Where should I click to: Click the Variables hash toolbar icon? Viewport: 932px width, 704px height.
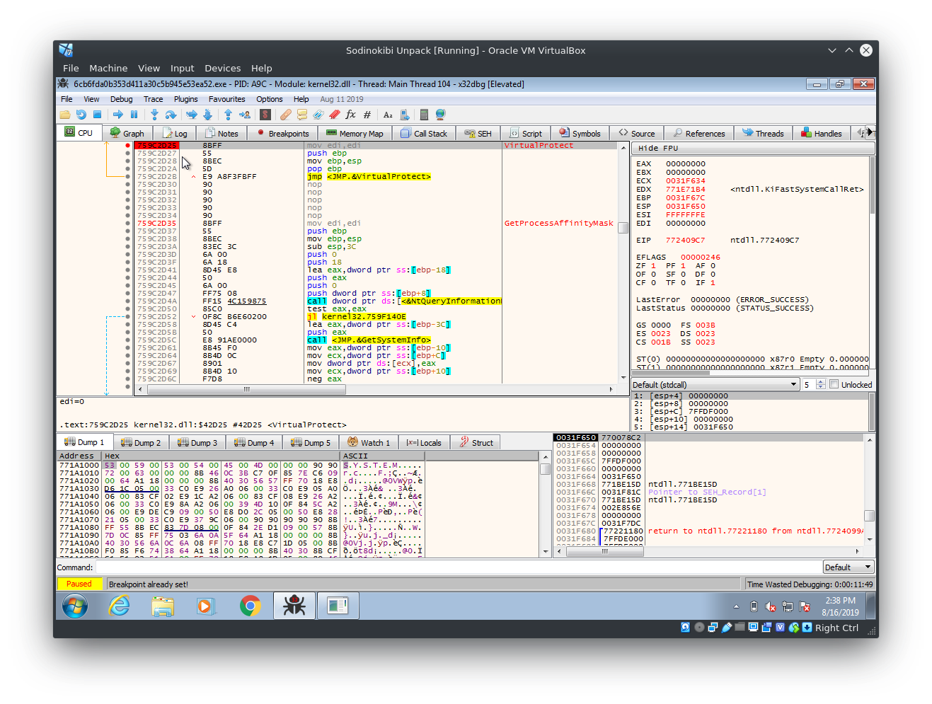367,115
